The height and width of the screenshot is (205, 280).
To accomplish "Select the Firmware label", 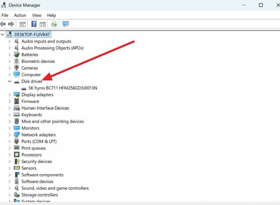I will click(30, 101).
